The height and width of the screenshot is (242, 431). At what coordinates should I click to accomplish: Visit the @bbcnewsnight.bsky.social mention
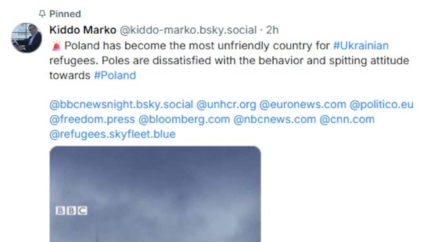click(x=121, y=104)
